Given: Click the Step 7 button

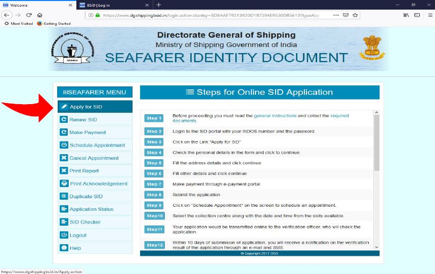Looking at the screenshot, I should [154, 184].
